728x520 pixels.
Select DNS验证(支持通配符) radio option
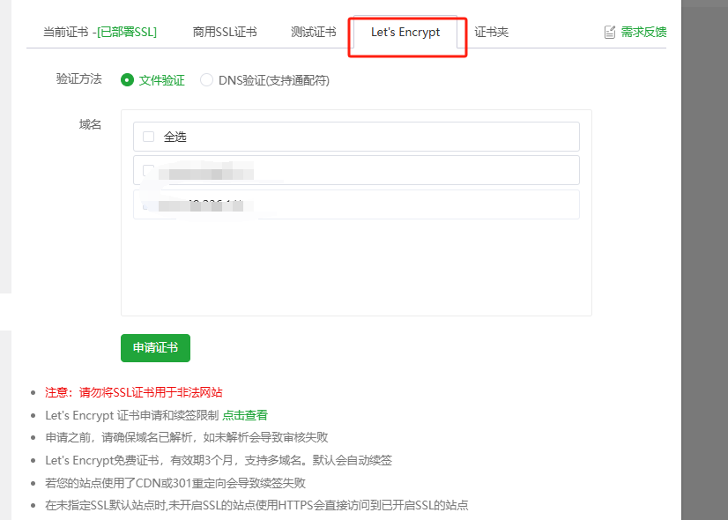tap(206, 80)
